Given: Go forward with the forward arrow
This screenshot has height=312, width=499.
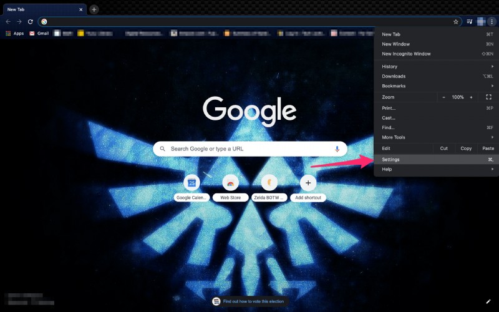Looking at the screenshot, I should tap(19, 22).
